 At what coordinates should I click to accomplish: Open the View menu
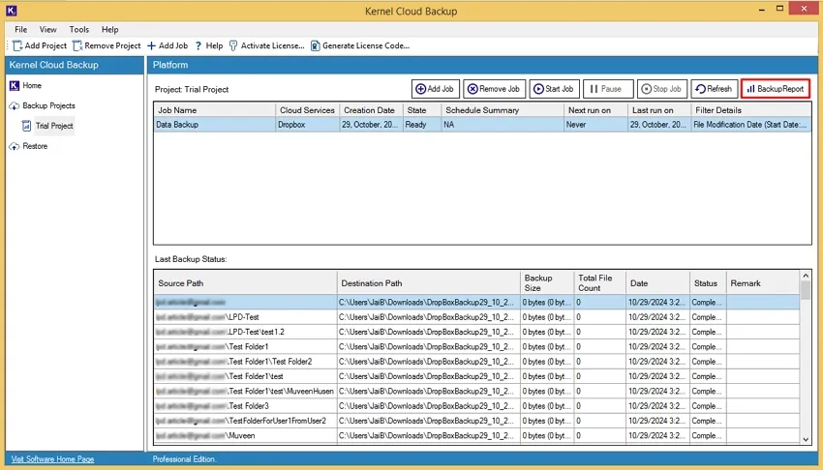47,29
